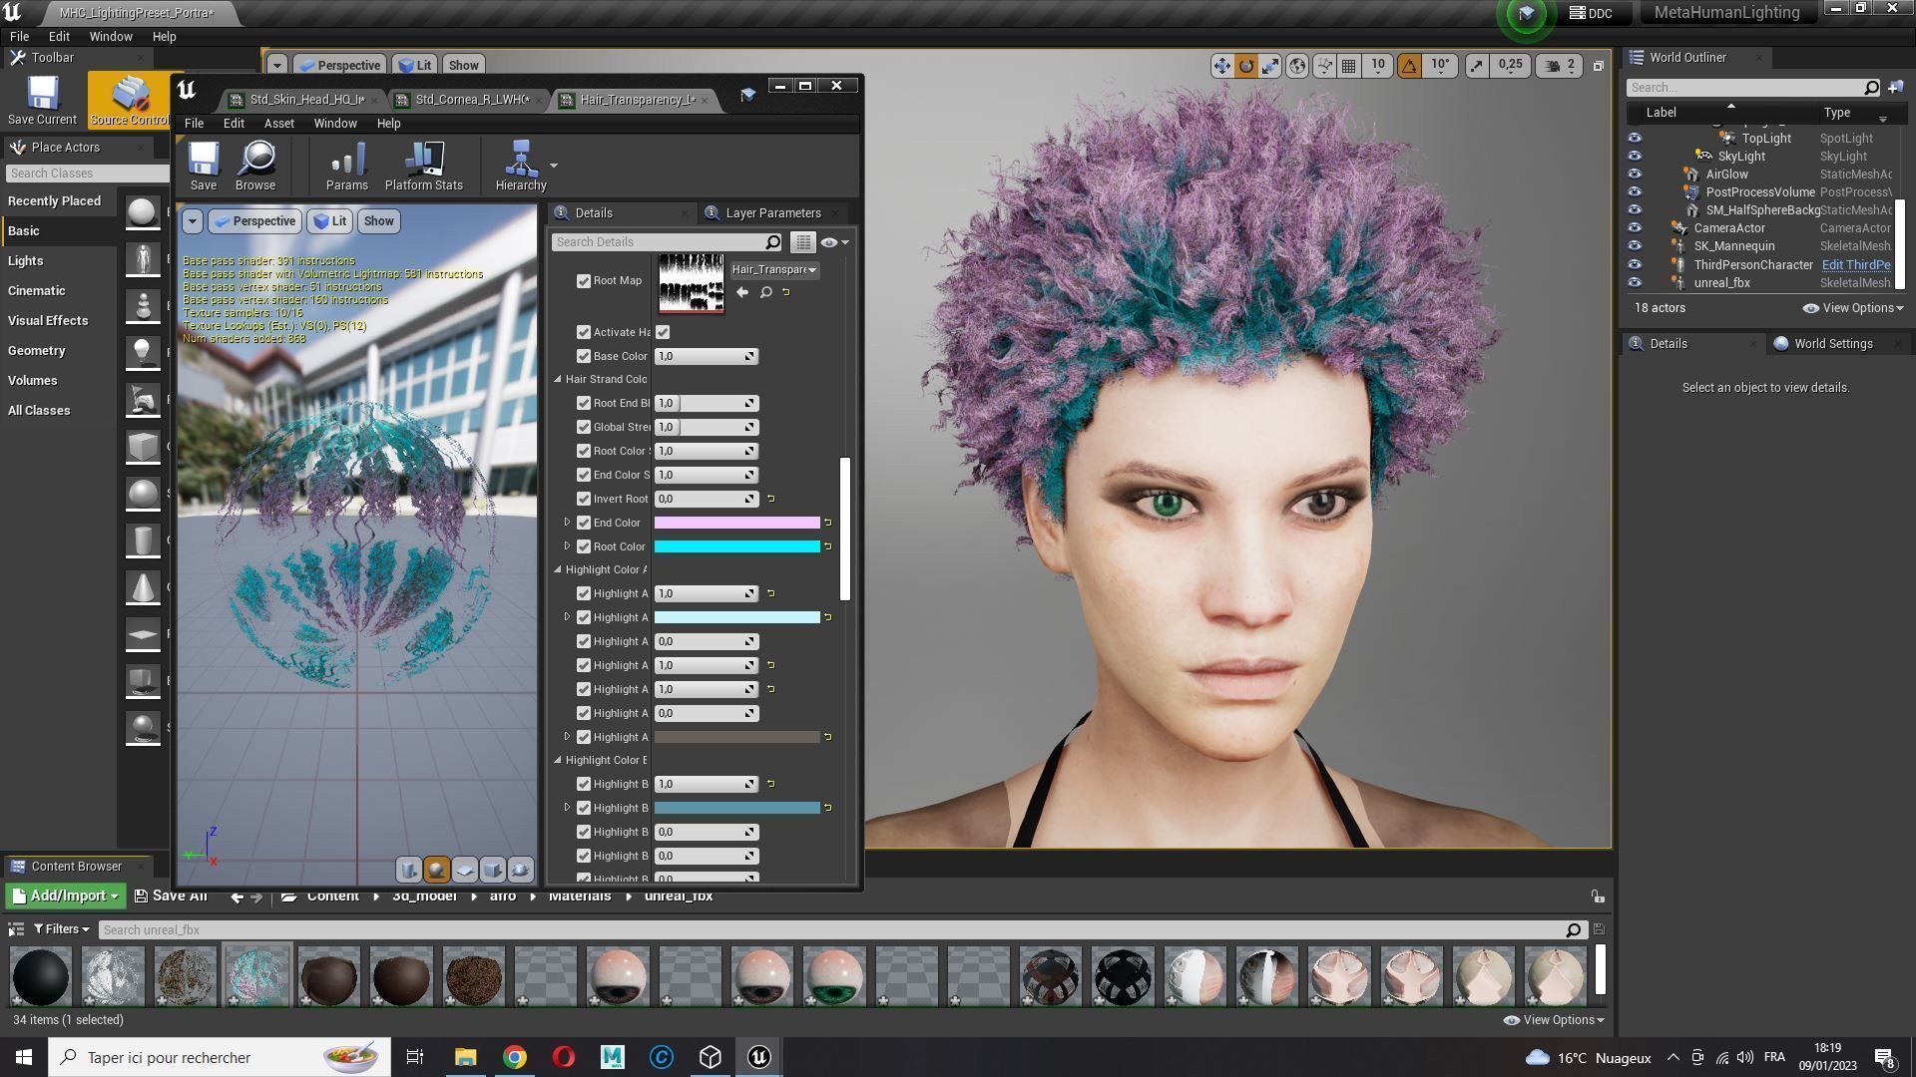This screenshot has height=1077, width=1916.
Task: Toggle the Invert Root override checkbox
Action: coord(584,499)
